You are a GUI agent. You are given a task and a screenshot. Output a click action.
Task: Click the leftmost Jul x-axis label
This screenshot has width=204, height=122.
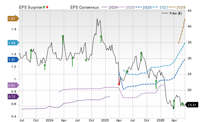(22, 120)
